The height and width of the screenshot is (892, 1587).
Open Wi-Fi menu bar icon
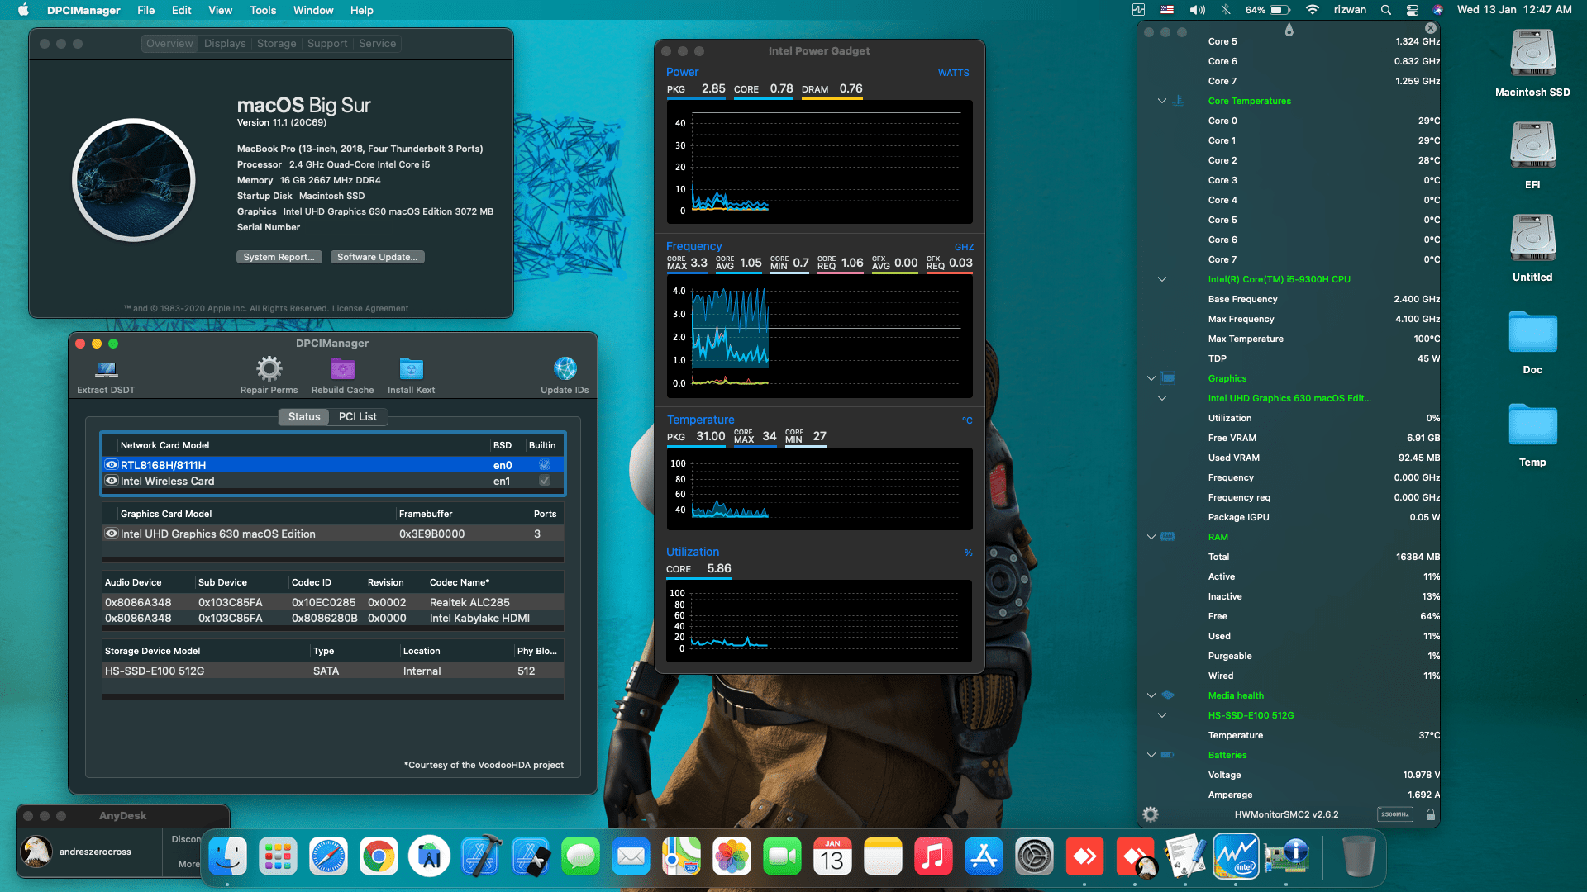pyautogui.click(x=1313, y=10)
